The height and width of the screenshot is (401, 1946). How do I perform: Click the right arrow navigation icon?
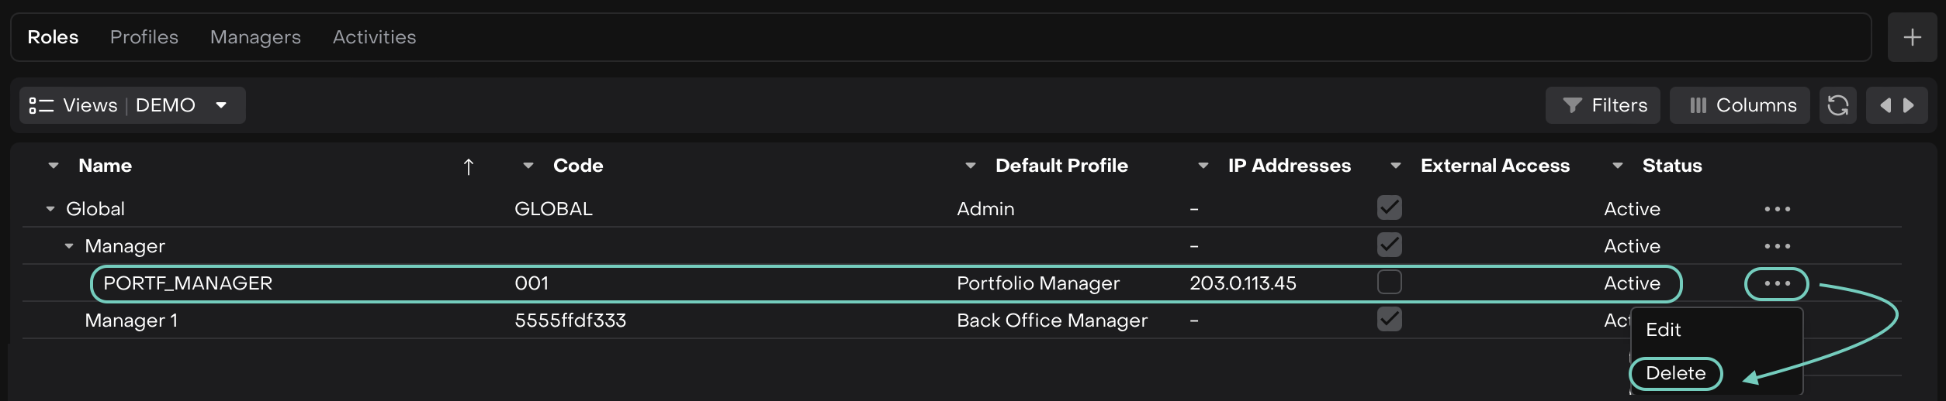tap(1910, 105)
